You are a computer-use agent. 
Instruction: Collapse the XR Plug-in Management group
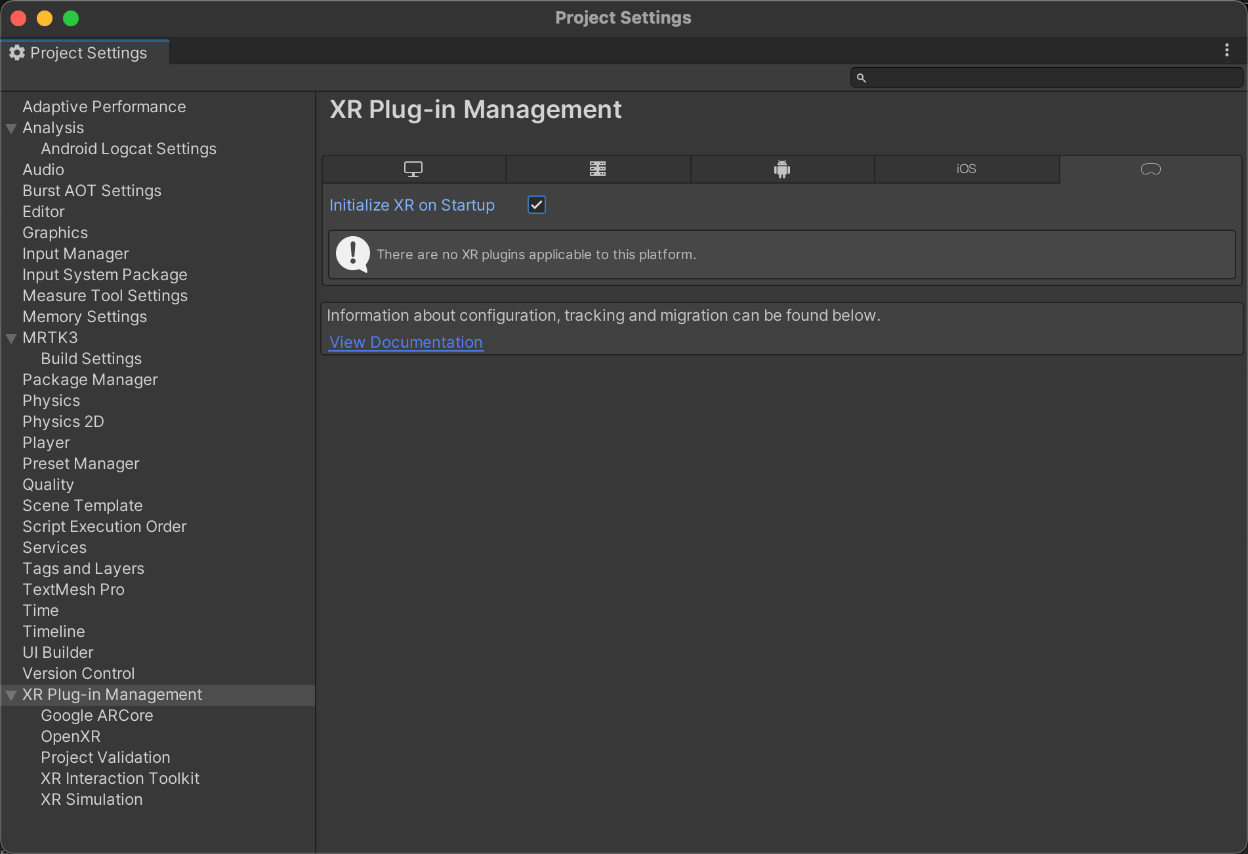coord(11,695)
